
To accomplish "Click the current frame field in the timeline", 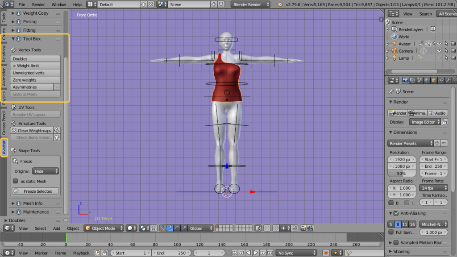I will (x=209, y=253).
